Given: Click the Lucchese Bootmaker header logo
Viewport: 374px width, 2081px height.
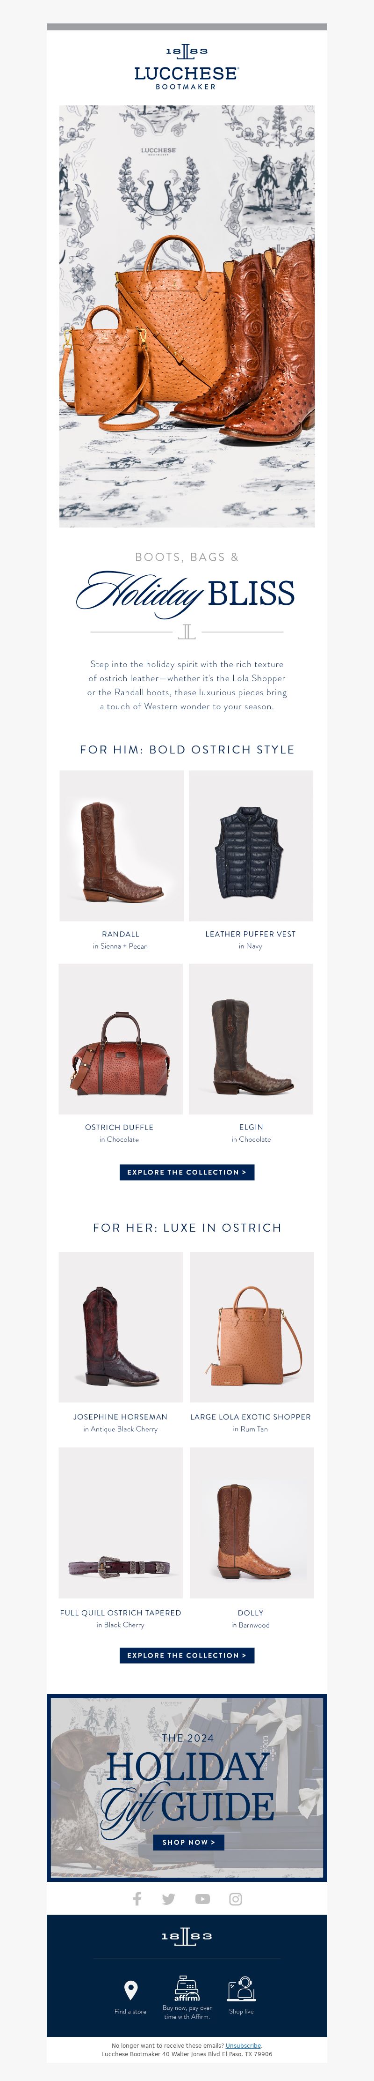Looking at the screenshot, I should coord(187,67).
